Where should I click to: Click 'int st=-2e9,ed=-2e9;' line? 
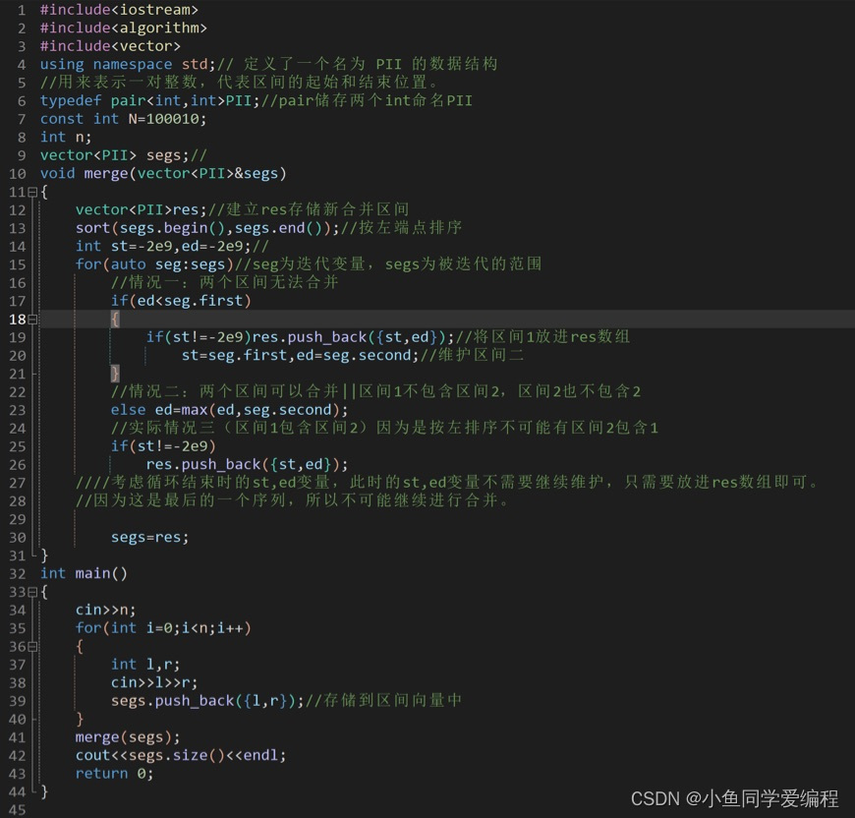pyautogui.click(x=163, y=247)
